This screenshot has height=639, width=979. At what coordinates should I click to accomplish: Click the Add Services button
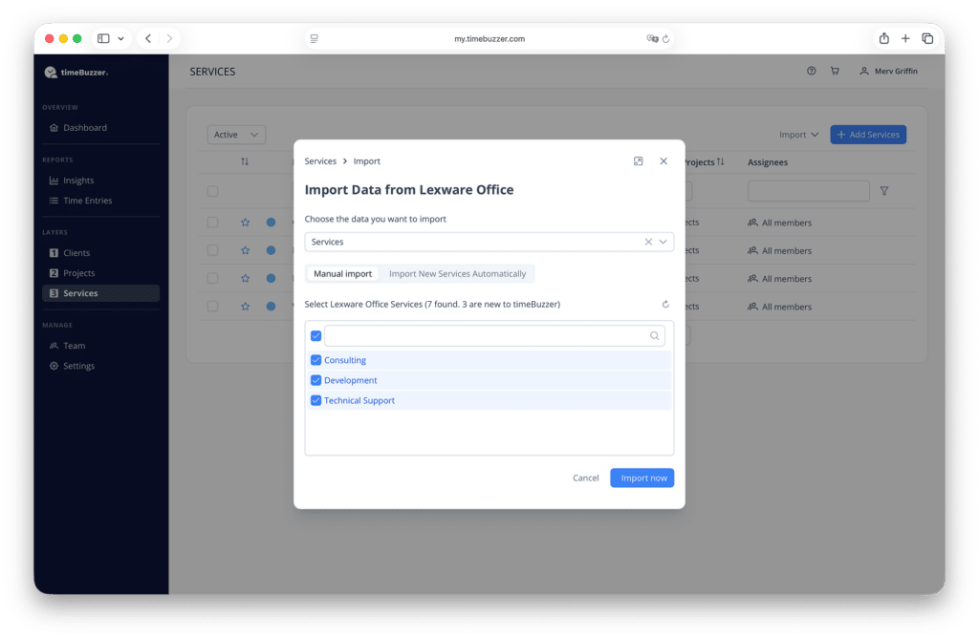(868, 135)
